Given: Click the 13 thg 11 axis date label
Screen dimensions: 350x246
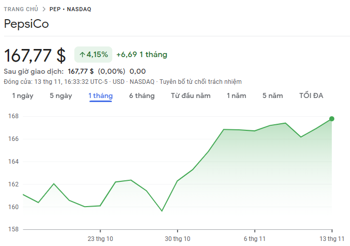Looking at the screenshot, I should click(x=332, y=239).
